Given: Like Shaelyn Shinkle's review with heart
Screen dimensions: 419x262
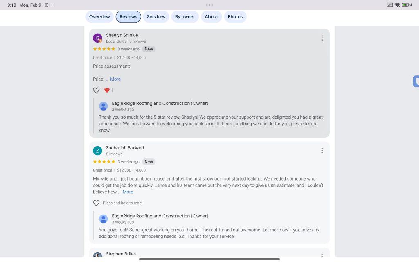Looking at the screenshot, I should (96, 90).
